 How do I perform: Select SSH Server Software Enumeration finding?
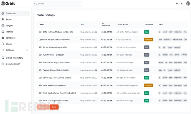[53, 47]
